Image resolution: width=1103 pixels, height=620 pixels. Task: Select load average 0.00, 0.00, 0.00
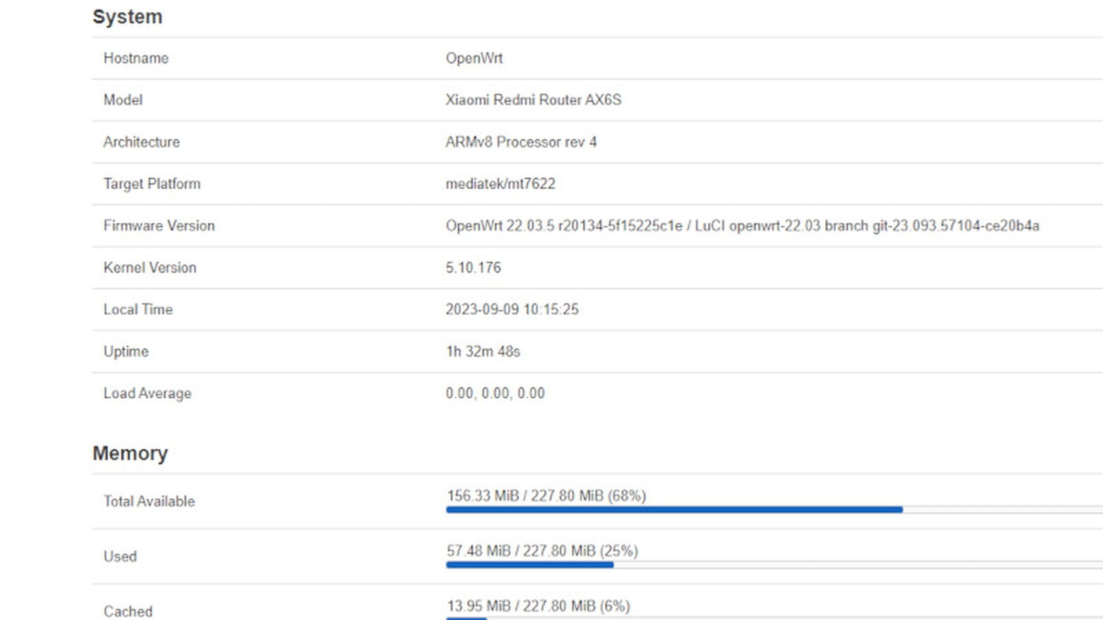tap(495, 393)
